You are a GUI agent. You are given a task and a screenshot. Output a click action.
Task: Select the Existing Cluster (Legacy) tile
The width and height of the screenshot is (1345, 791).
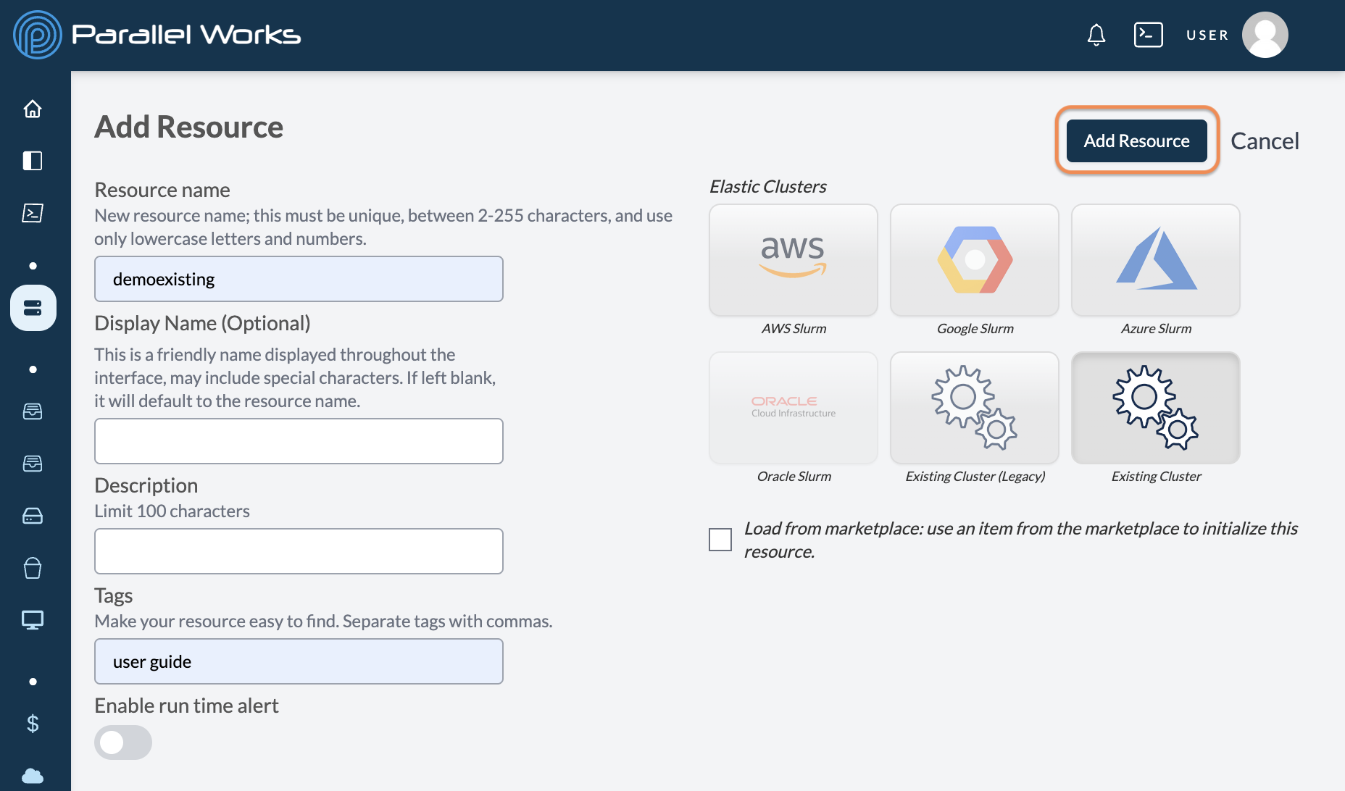coord(975,408)
